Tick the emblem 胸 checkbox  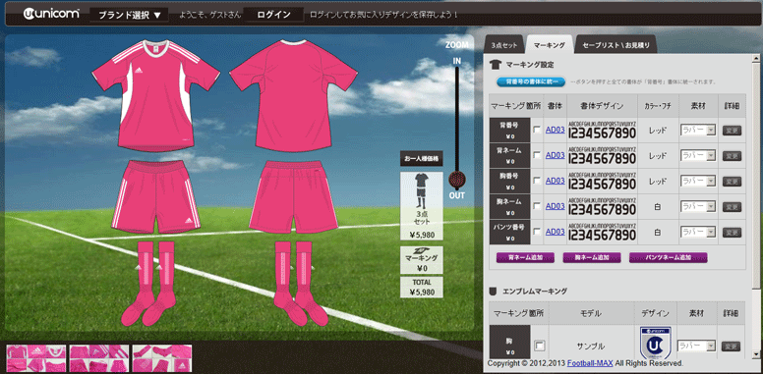540,346
